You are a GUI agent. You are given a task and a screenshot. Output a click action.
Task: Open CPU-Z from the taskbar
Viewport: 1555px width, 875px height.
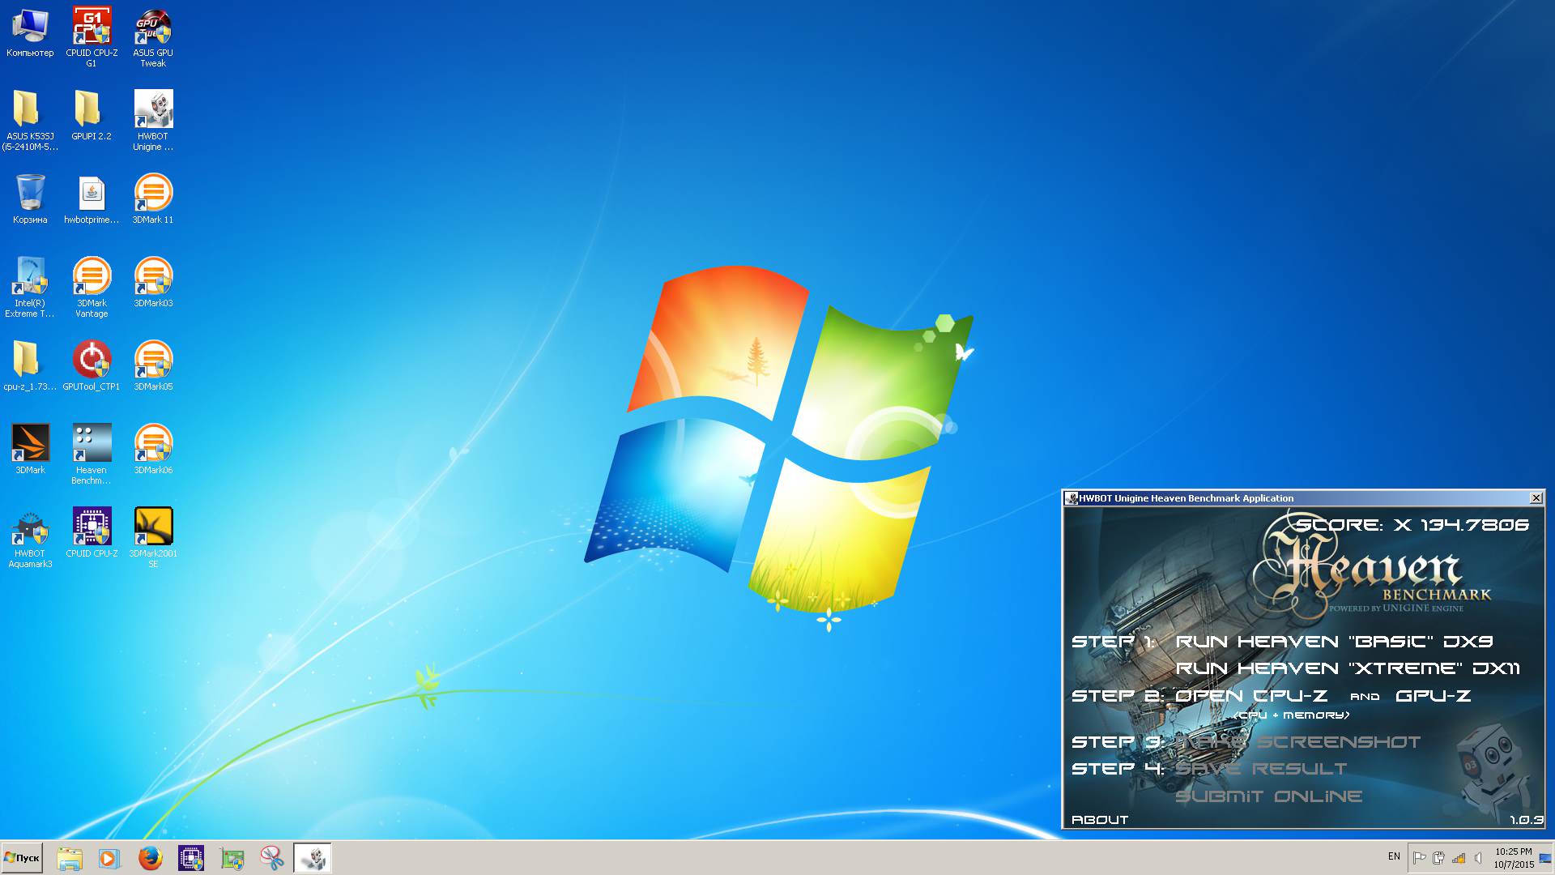point(191,858)
